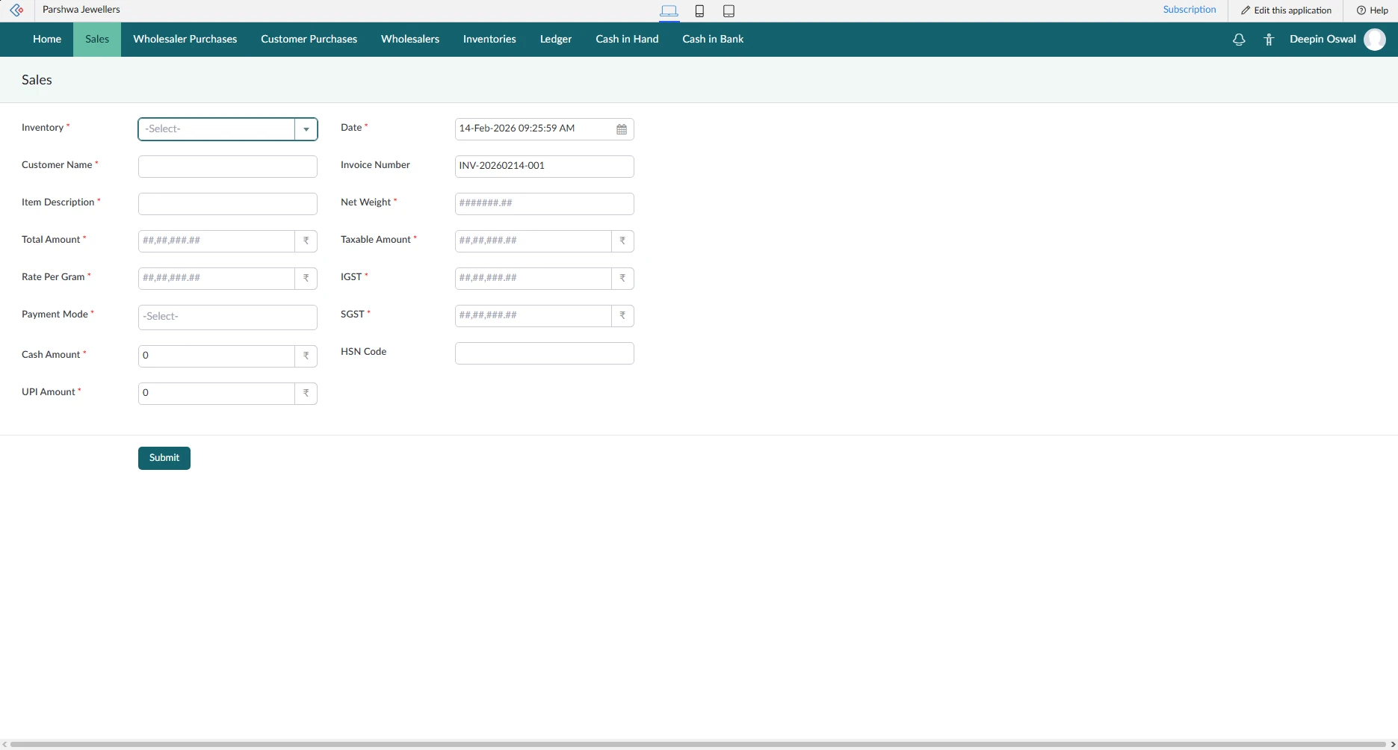Click the Zoho Creator logo icon

pyautogui.click(x=16, y=10)
